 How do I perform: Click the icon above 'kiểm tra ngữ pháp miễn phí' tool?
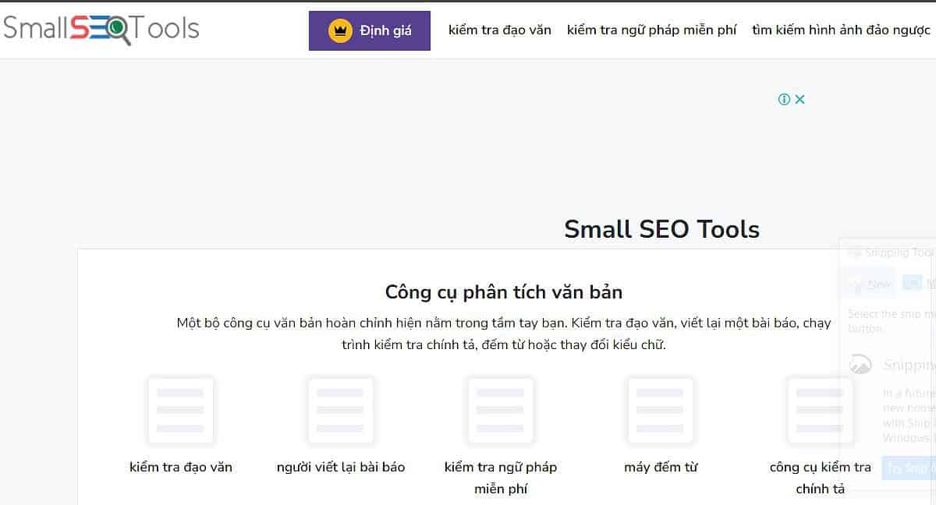tap(500, 410)
